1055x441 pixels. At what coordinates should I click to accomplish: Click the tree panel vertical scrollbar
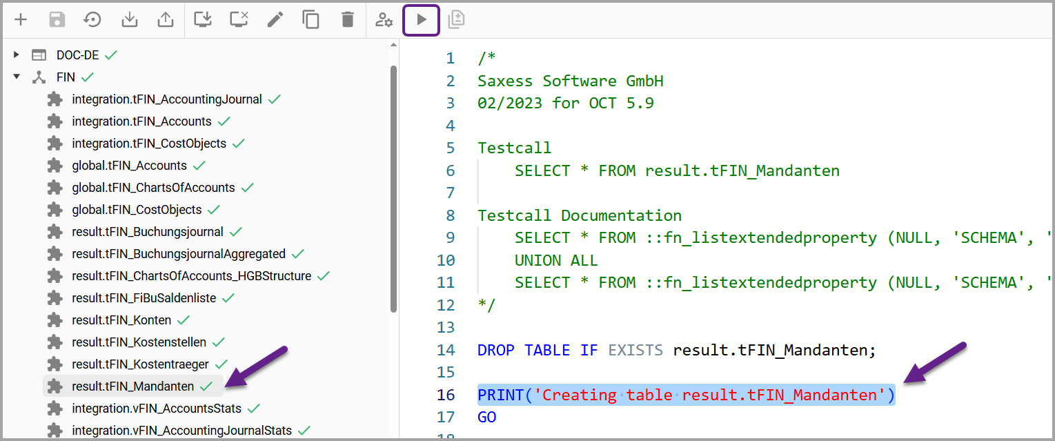393,186
